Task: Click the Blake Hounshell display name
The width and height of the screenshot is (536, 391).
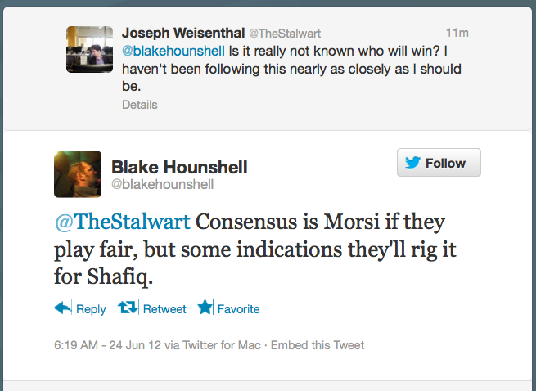Action: coord(179,167)
